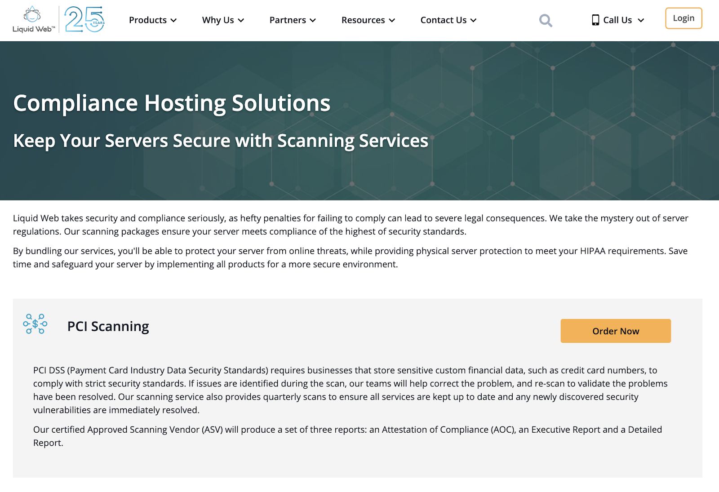Click the paragraph starting 'Liquid Web takes security'
The width and height of the screenshot is (719, 492).
pos(351,225)
